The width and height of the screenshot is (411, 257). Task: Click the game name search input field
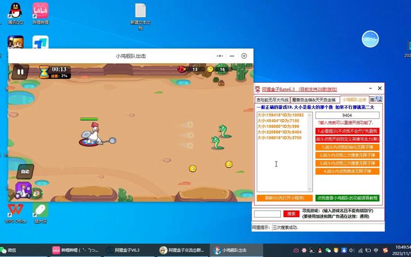click(267, 214)
